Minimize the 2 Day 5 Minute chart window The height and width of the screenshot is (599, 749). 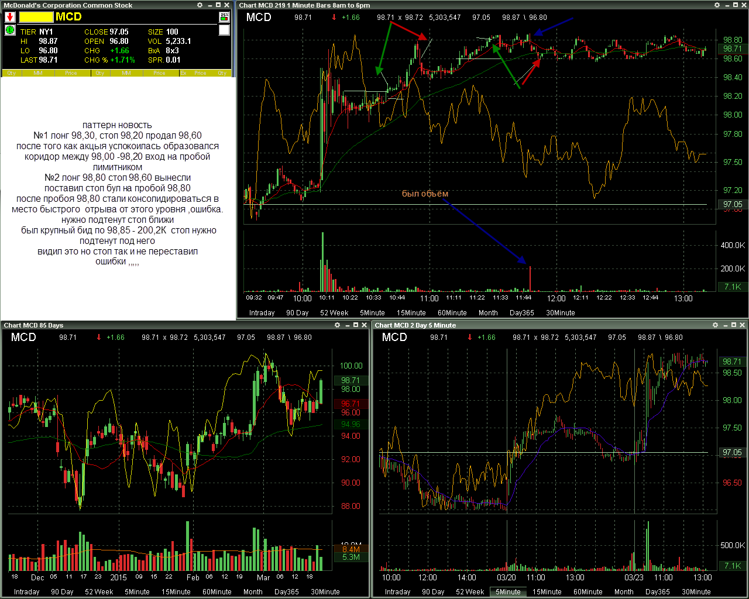724,325
